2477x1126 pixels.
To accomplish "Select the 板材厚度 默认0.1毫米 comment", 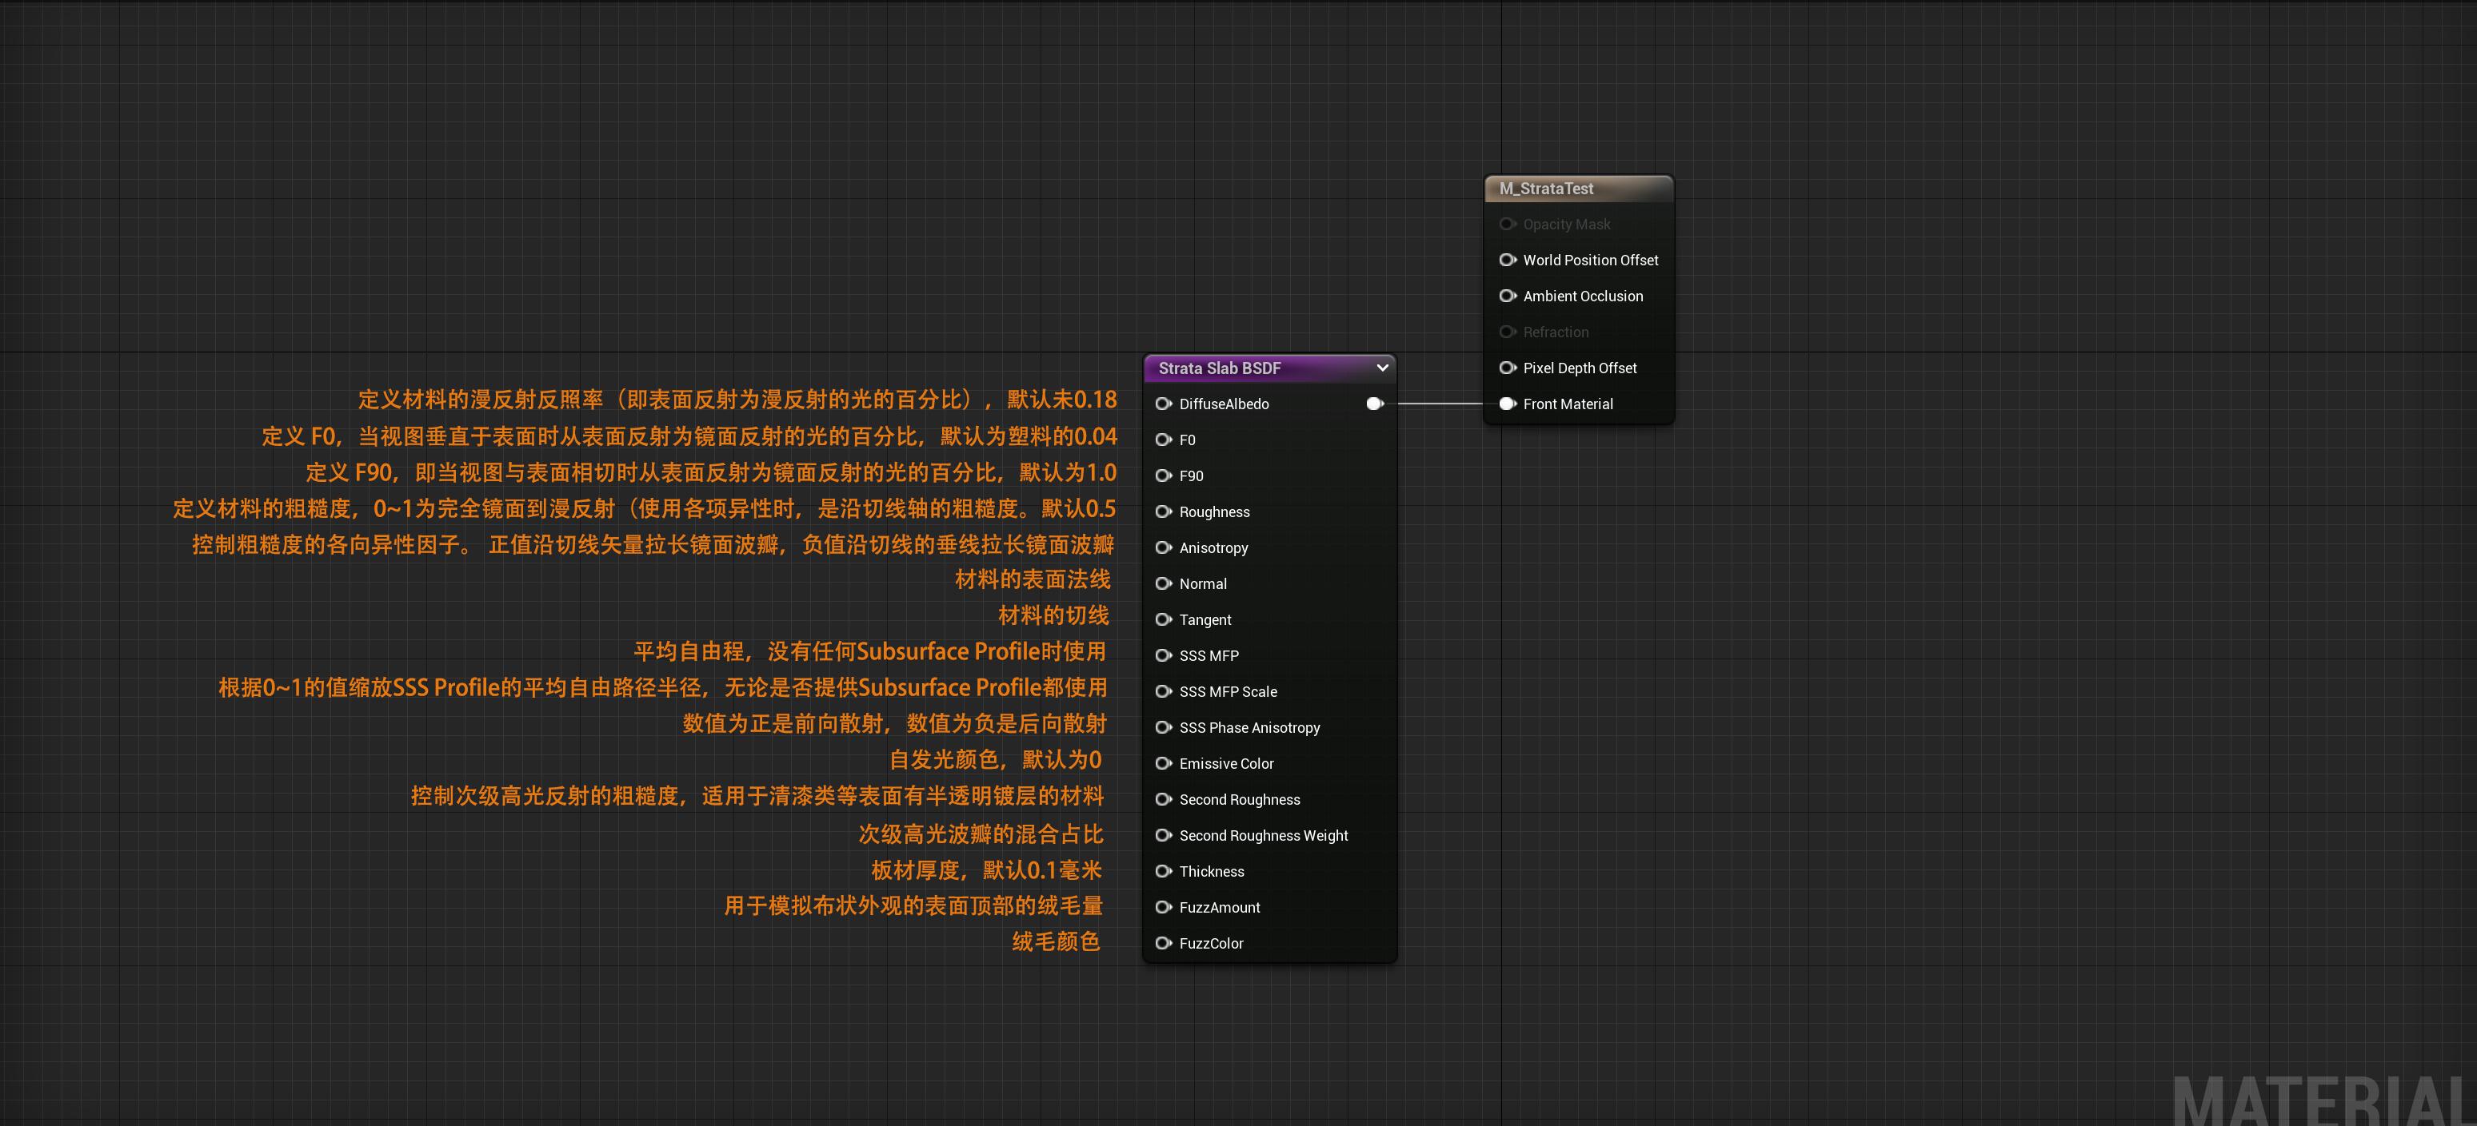I will (987, 870).
